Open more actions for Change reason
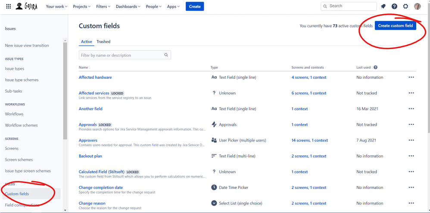The image size is (430, 213). [x=411, y=204]
